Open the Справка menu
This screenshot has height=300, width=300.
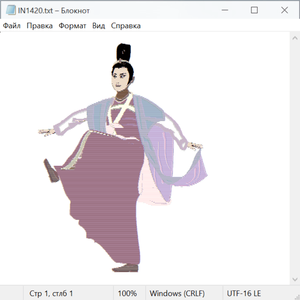pos(126,26)
